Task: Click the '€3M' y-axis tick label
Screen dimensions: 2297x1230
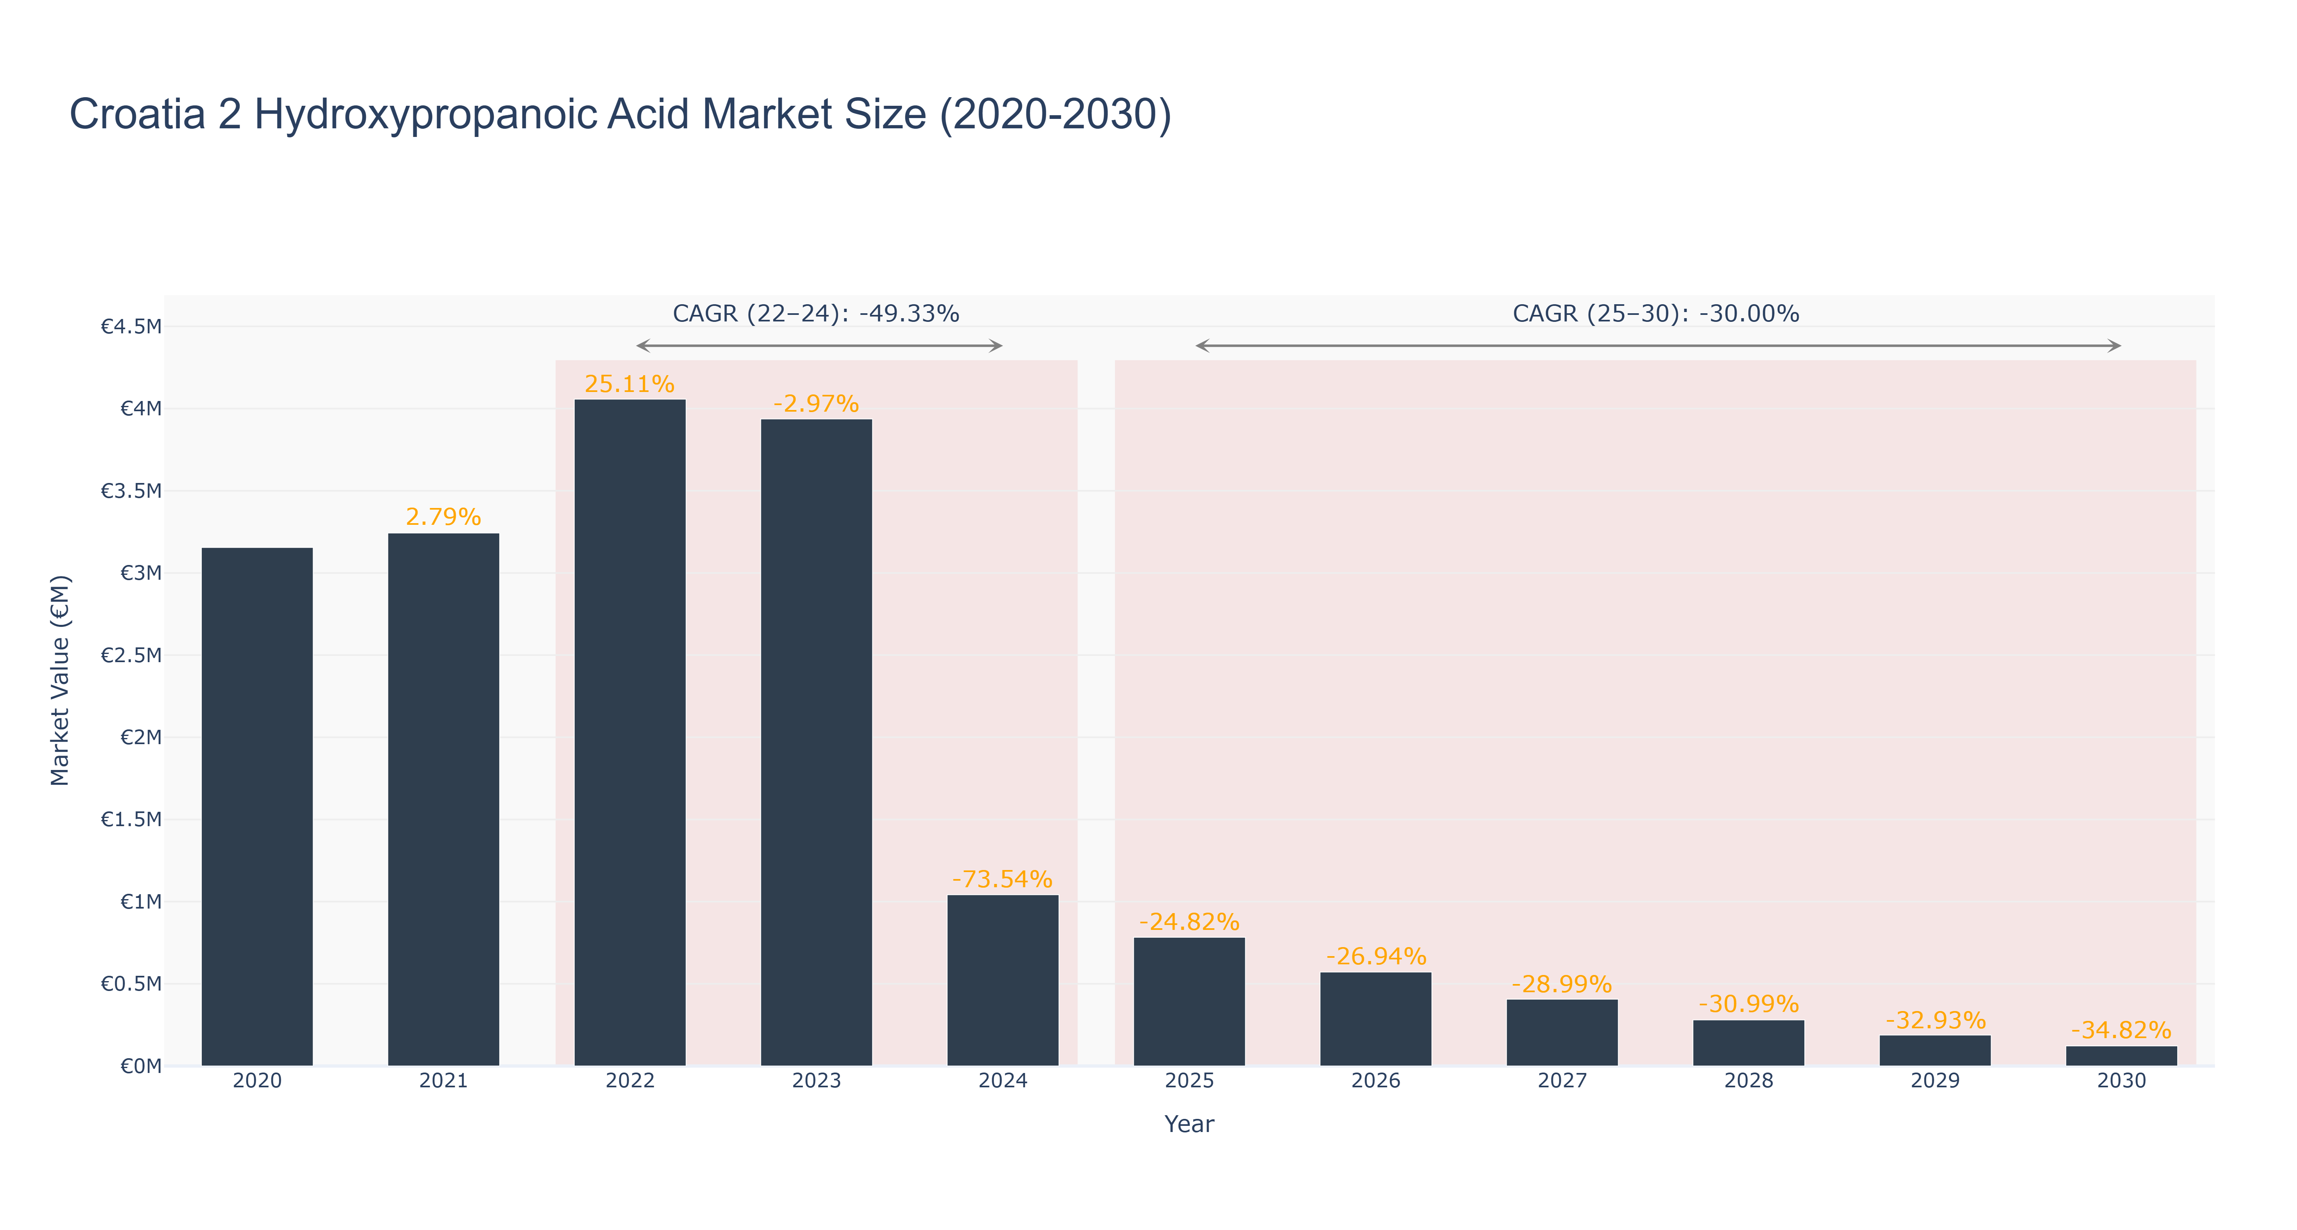Action: point(141,573)
